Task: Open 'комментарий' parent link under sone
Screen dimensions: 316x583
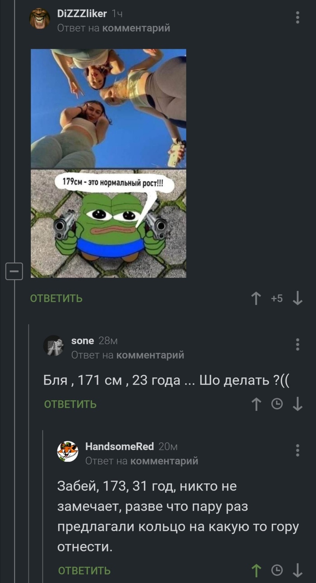Action: pos(150,355)
